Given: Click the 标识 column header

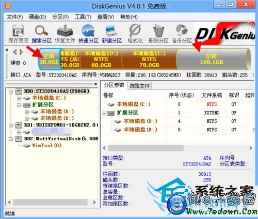Looking at the screenshot, I should (234, 95).
